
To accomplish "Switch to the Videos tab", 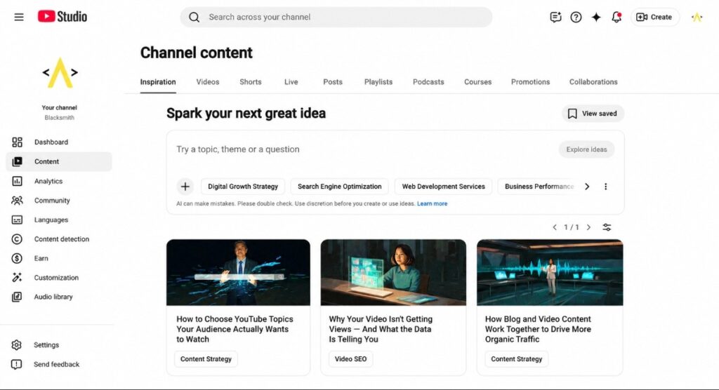I will (x=208, y=82).
